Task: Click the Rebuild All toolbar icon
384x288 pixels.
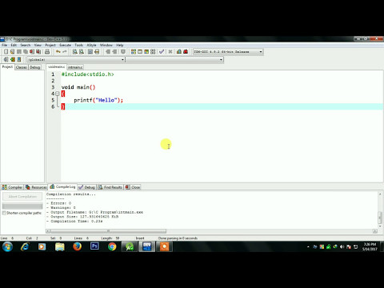Action: (x=153, y=52)
